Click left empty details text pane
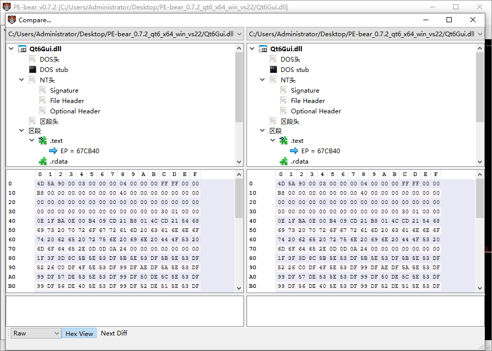This screenshot has width=492, height=351. [125, 311]
